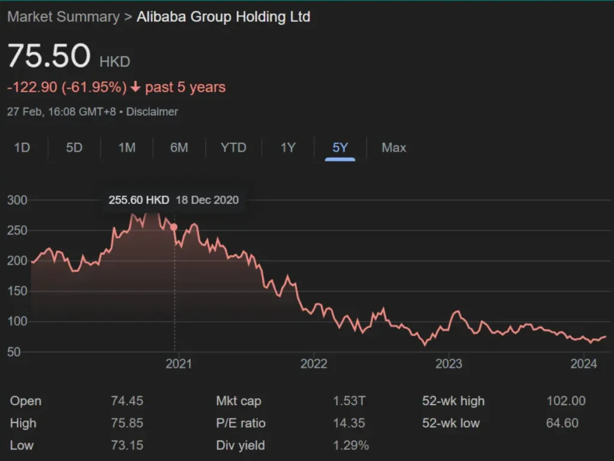The width and height of the screenshot is (614, 461).
Task: Select the currently active 5Y tab
Action: click(x=339, y=148)
